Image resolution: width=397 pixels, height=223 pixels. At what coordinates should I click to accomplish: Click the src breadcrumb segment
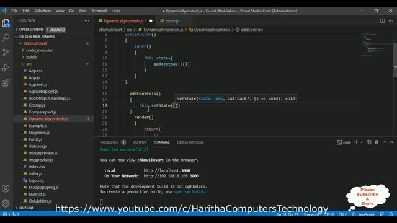click(130, 30)
